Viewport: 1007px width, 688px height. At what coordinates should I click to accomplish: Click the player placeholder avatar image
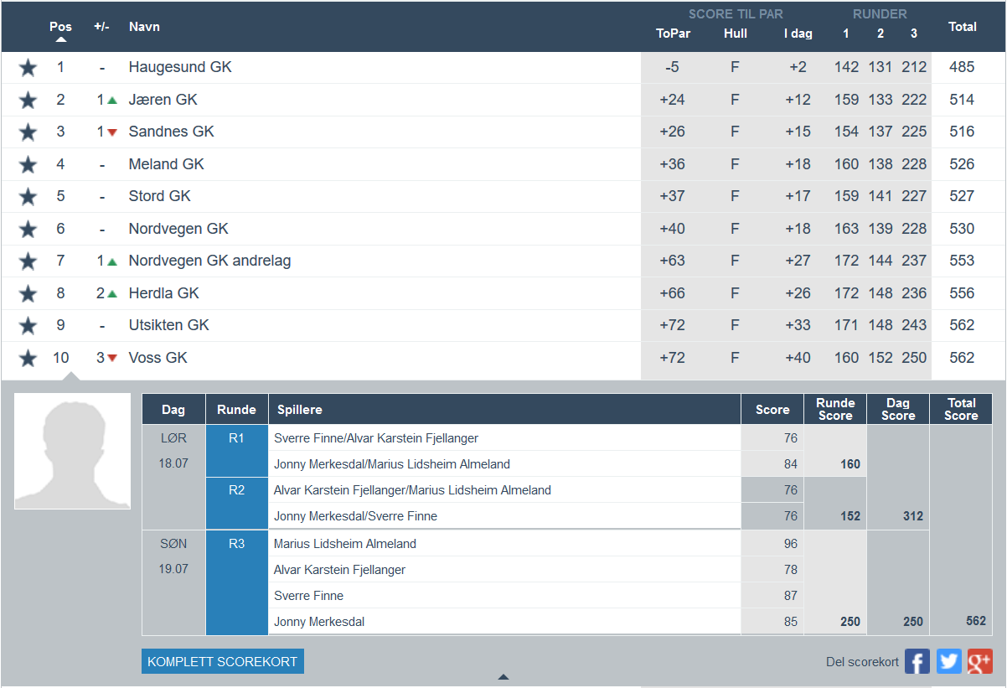click(73, 451)
